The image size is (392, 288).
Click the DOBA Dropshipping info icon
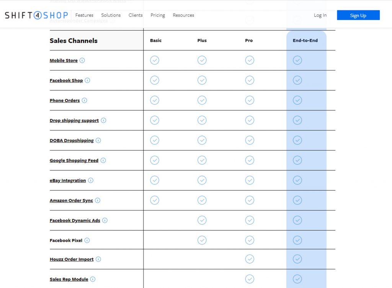[x=98, y=140]
